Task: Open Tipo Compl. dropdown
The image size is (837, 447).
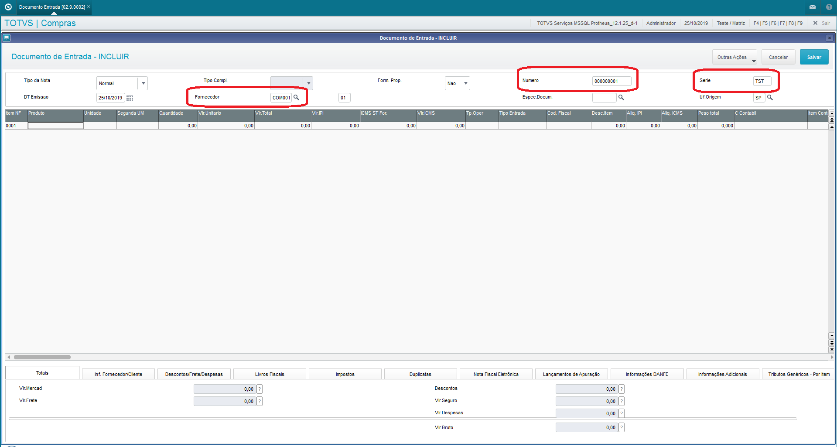Action: point(308,83)
